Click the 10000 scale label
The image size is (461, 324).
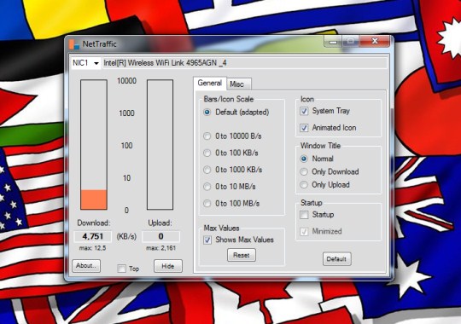tap(126, 81)
